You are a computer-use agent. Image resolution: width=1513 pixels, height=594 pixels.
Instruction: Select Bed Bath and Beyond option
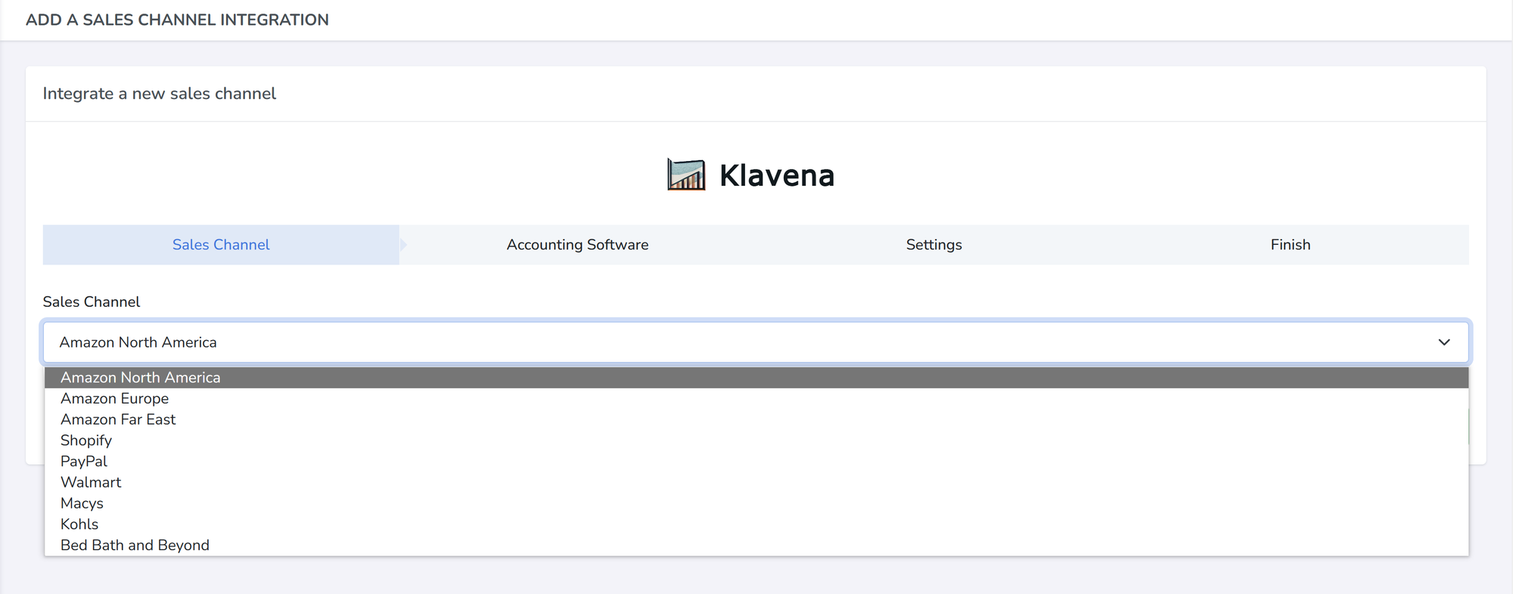point(756,545)
